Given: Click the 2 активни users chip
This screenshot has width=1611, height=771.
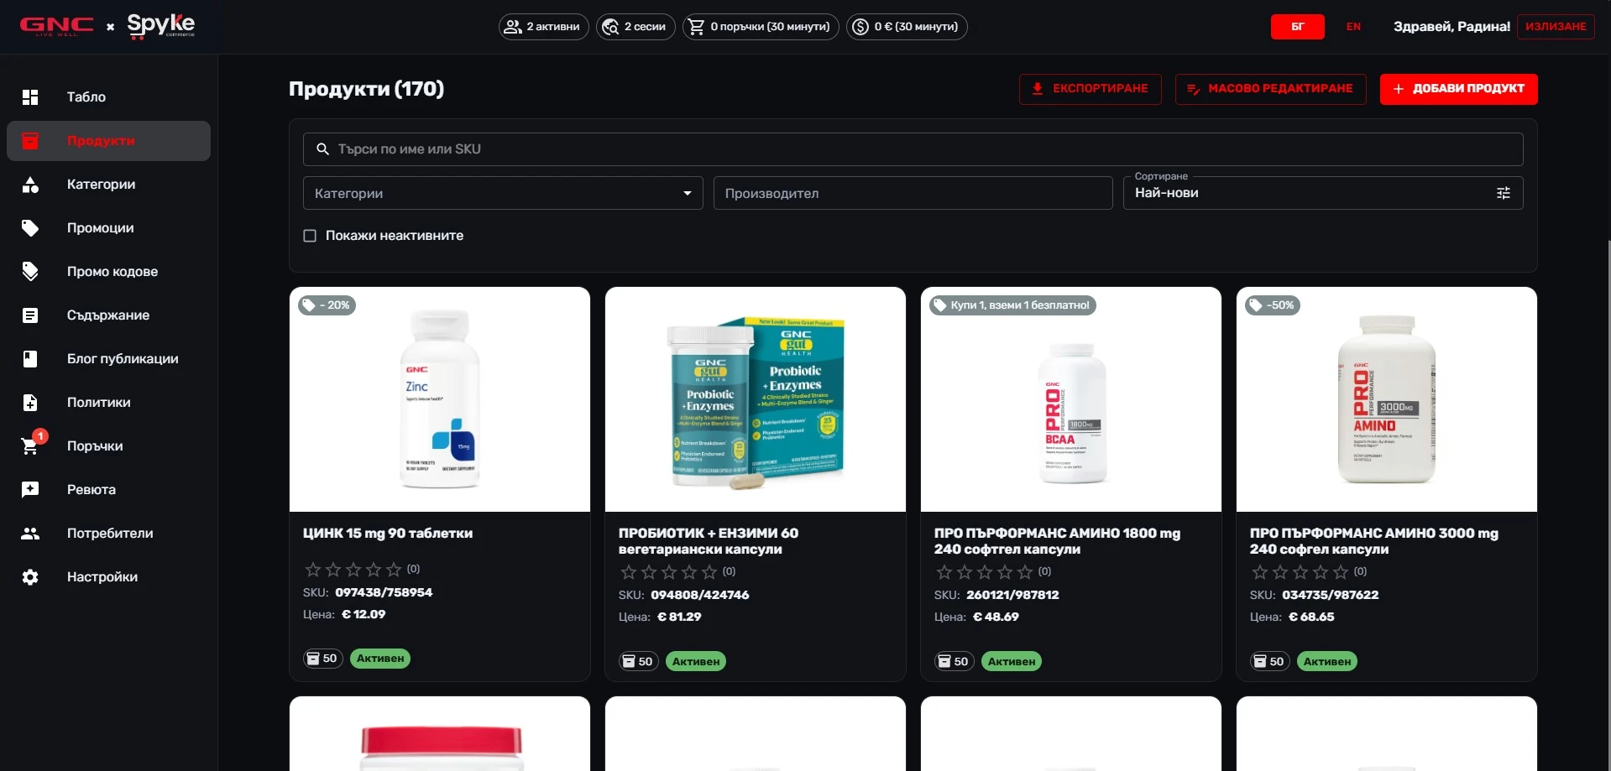Looking at the screenshot, I should (543, 27).
